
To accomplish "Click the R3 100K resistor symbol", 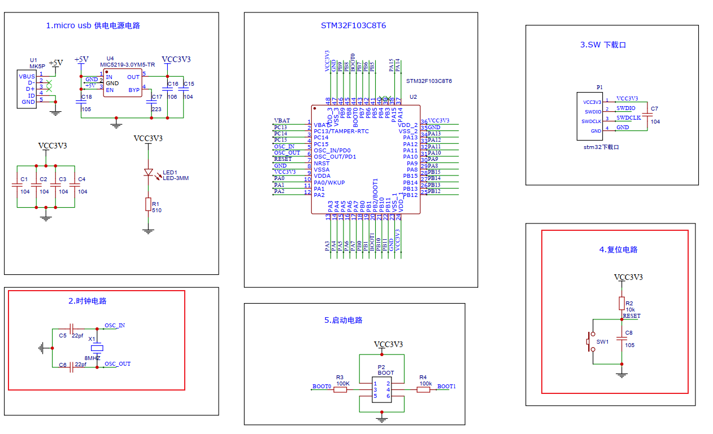I will pyautogui.click(x=342, y=389).
